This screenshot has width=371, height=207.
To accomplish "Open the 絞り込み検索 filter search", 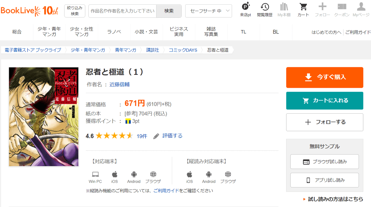I will point(74,11).
